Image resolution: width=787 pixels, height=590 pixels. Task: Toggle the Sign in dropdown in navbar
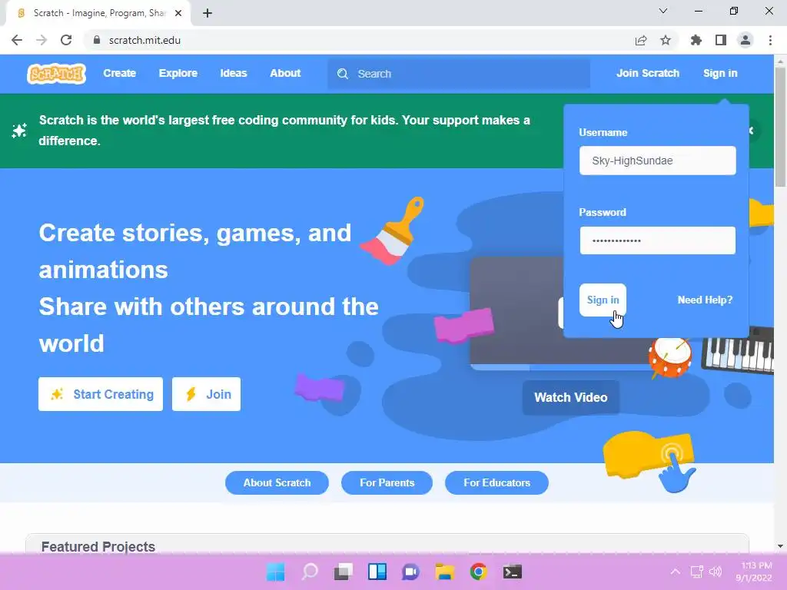pyautogui.click(x=720, y=73)
